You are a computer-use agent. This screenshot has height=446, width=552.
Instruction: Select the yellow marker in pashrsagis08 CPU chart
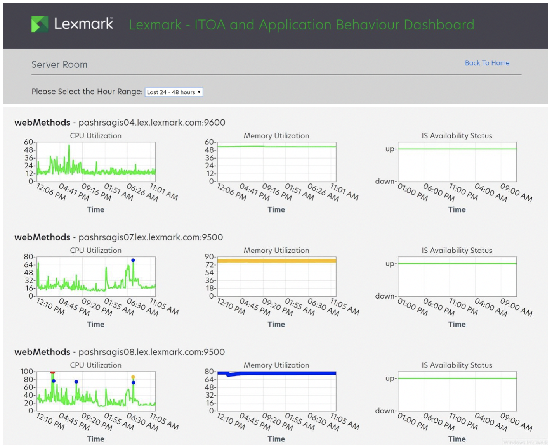click(x=133, y=377)
